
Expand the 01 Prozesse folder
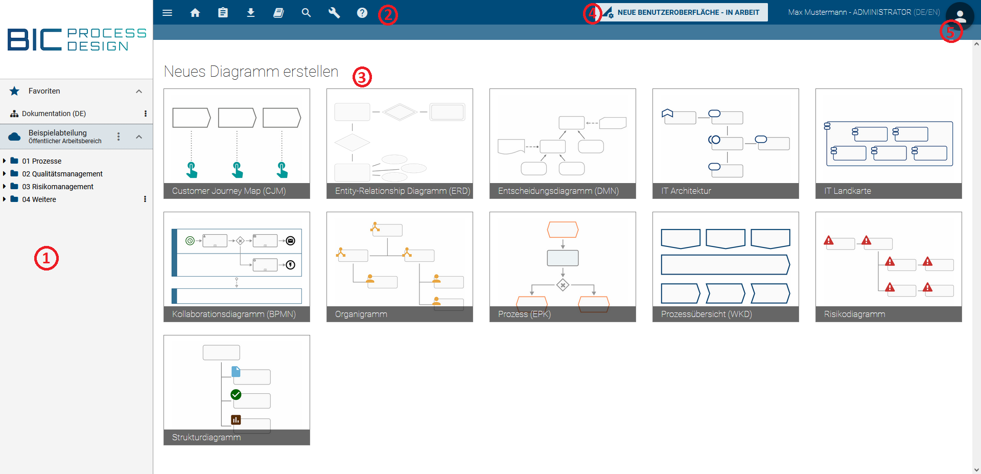(x=5, y=161)
